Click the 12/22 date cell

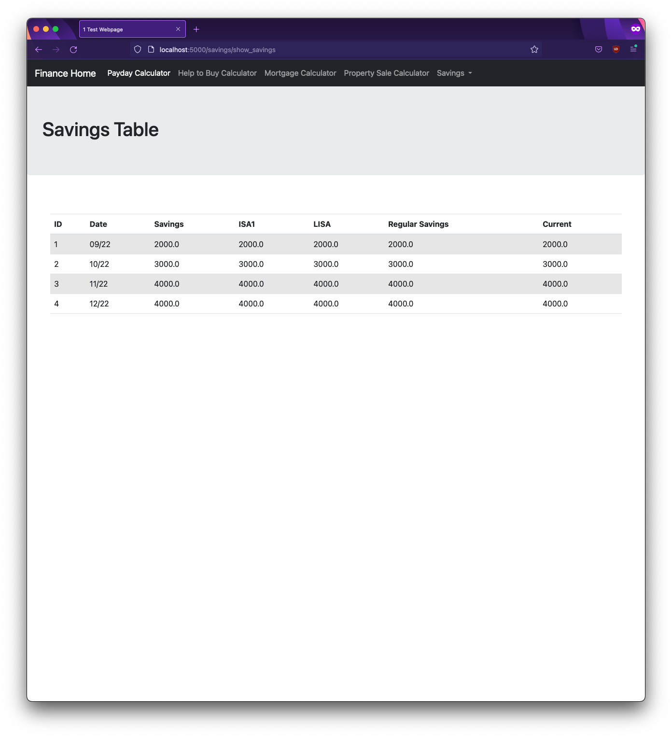pos(99,304)
